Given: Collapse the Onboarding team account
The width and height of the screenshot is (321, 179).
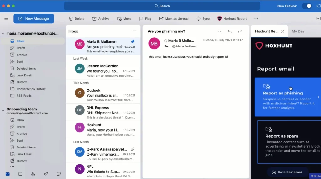Looking at the screenshot, I should tap(3, 110).
